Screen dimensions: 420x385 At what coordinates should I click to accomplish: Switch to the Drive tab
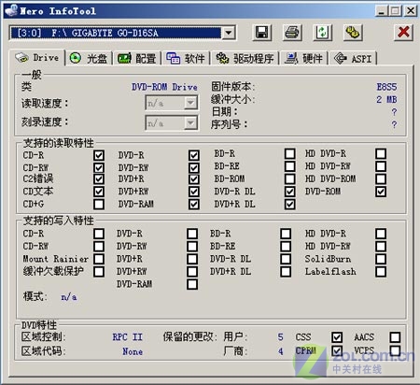(37, 58)
